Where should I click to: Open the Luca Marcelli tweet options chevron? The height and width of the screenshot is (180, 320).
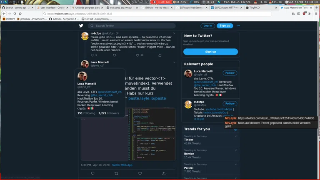pos(174,62)
